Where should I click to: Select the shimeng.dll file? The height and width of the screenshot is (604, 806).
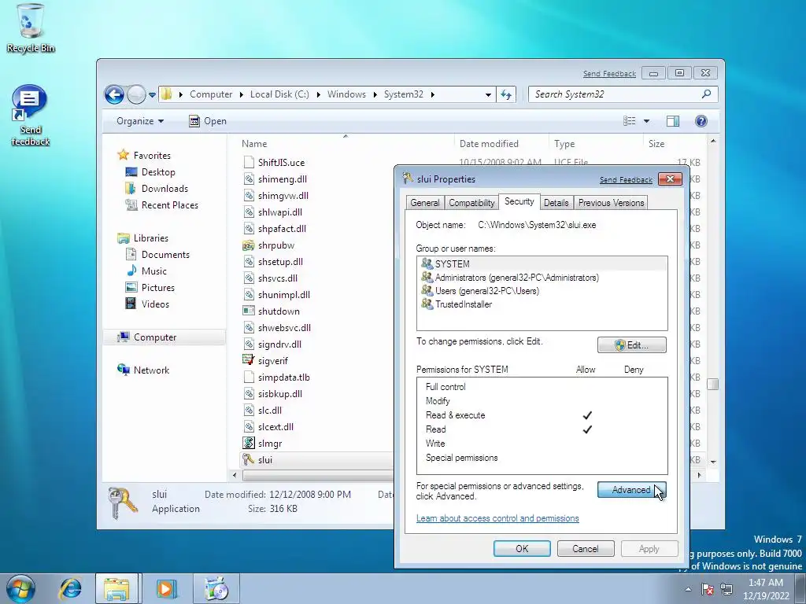(275, 179)
